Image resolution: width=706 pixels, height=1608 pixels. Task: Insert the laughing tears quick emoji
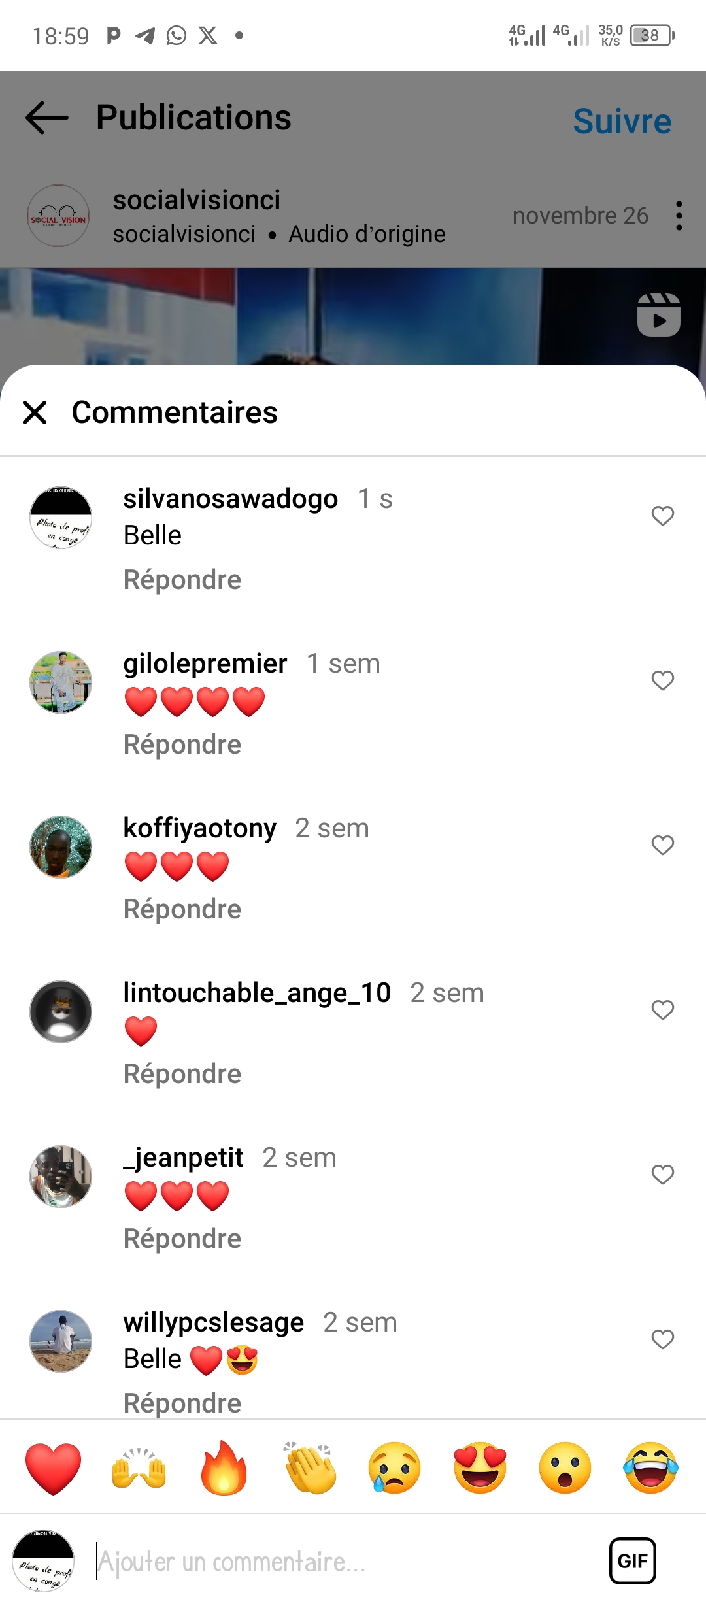651,1468
